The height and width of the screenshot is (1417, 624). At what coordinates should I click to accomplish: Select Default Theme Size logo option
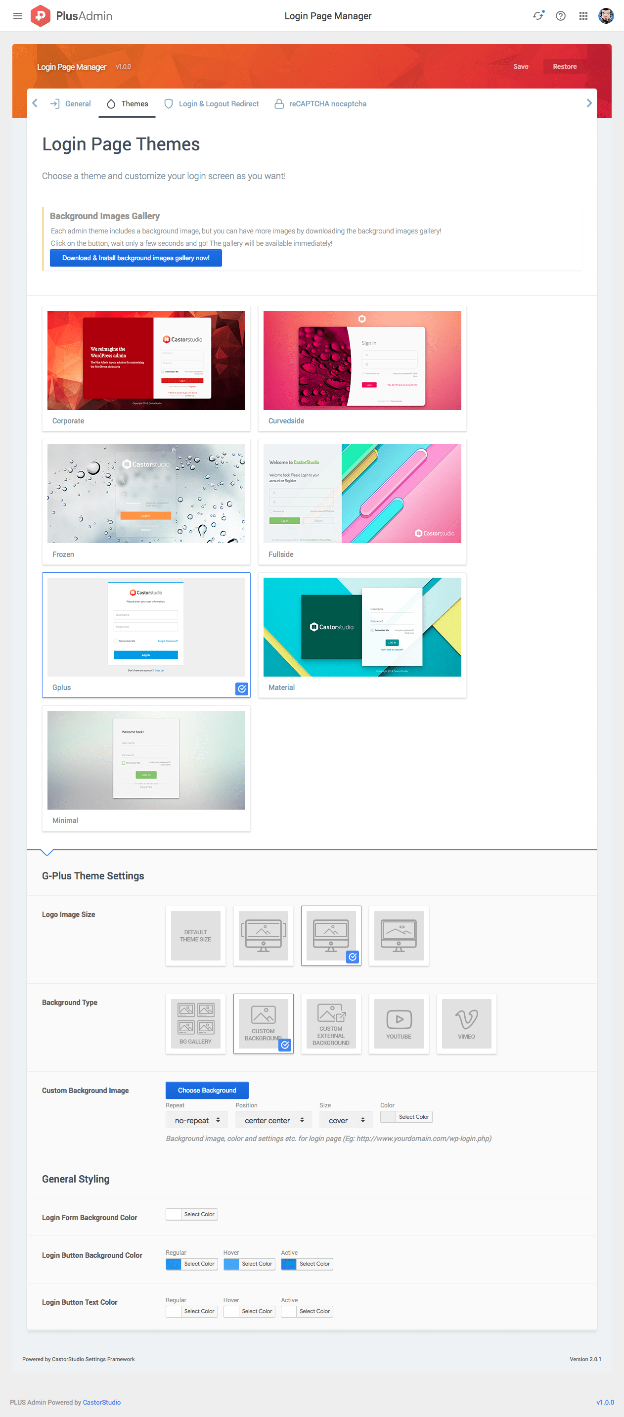[196, 936]
